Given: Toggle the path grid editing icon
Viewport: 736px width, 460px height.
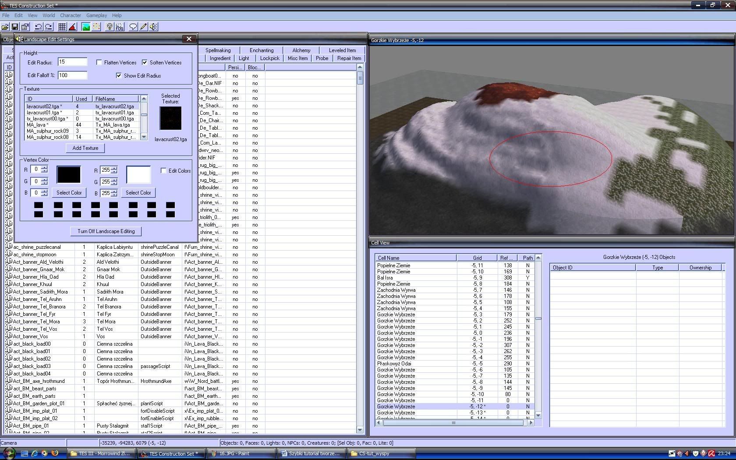Looking at the screenshot, I should click(x=96, y=27).
